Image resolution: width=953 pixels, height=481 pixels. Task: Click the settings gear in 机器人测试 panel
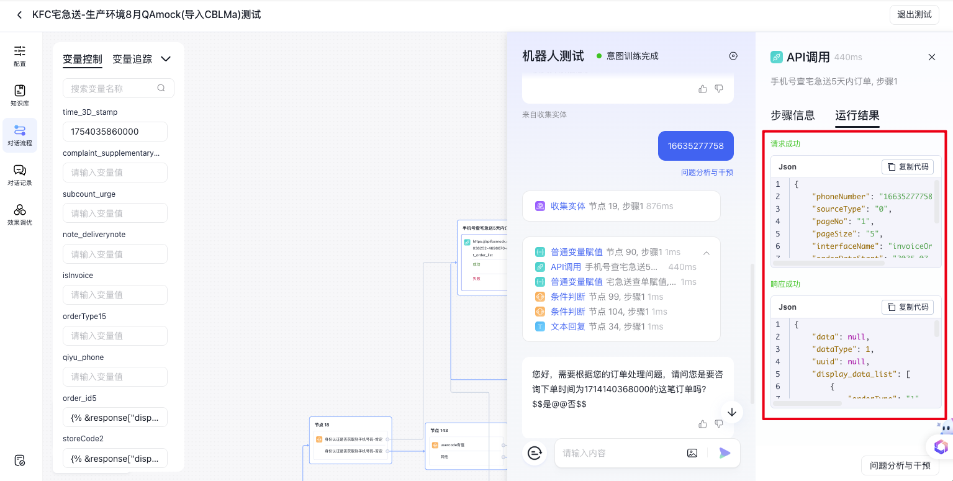pos(733,55)
